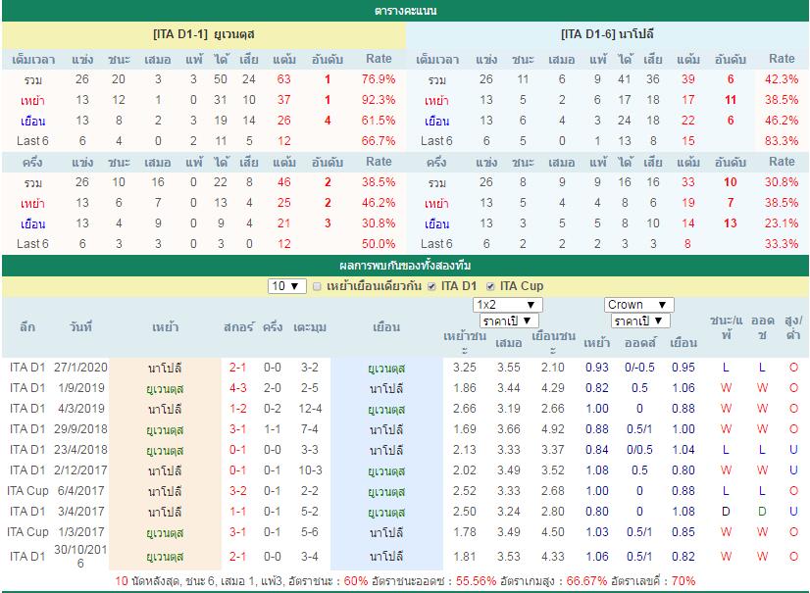Open home team นาโปลี in the 27/1/2020 match

(x=165, y=369)
